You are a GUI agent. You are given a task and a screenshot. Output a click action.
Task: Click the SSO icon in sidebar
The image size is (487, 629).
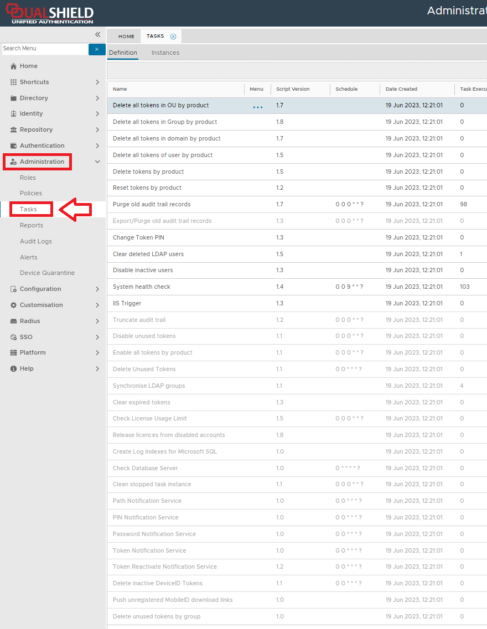pos(14,337)
